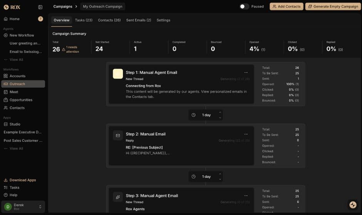This screenshot has height=215, width=362.
Task: Decrease the delay after Step 2
Action: [220, 179]
